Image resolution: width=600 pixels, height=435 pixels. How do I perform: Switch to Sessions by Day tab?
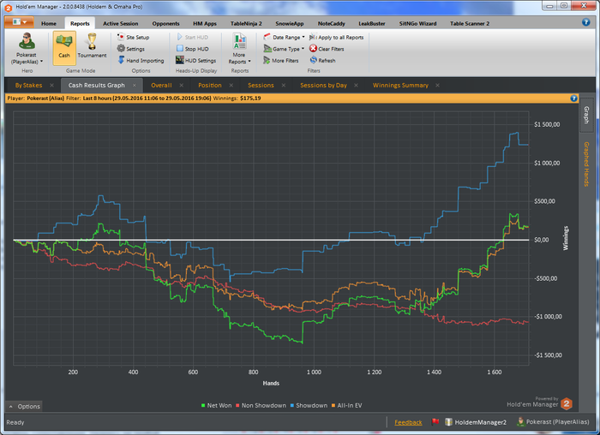point(323,86)
